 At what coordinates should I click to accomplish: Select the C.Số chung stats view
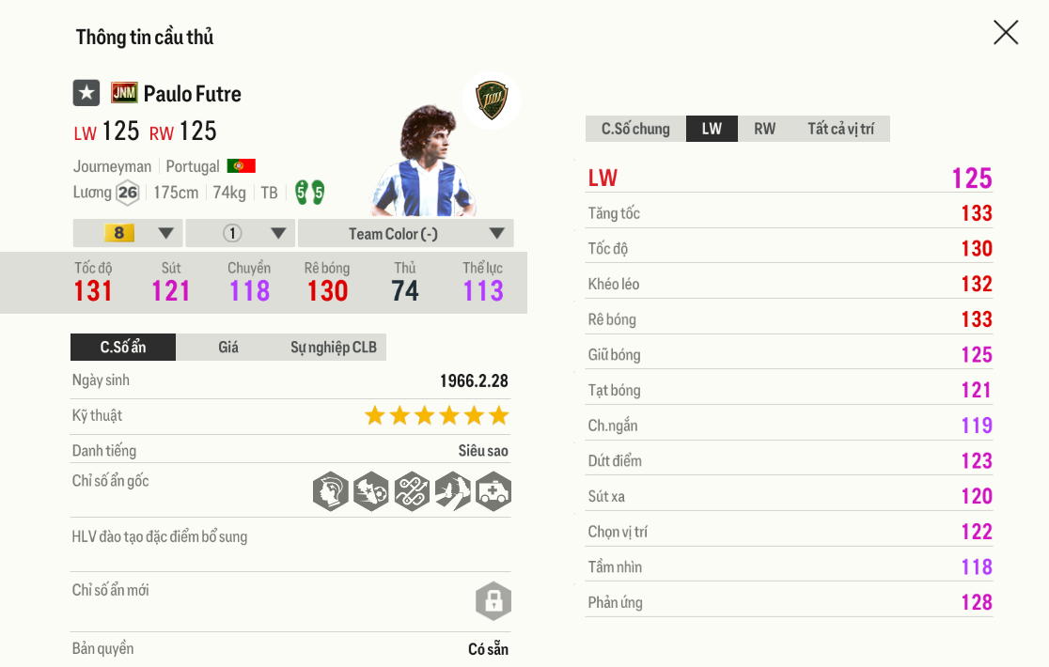[x=635, y=129]
